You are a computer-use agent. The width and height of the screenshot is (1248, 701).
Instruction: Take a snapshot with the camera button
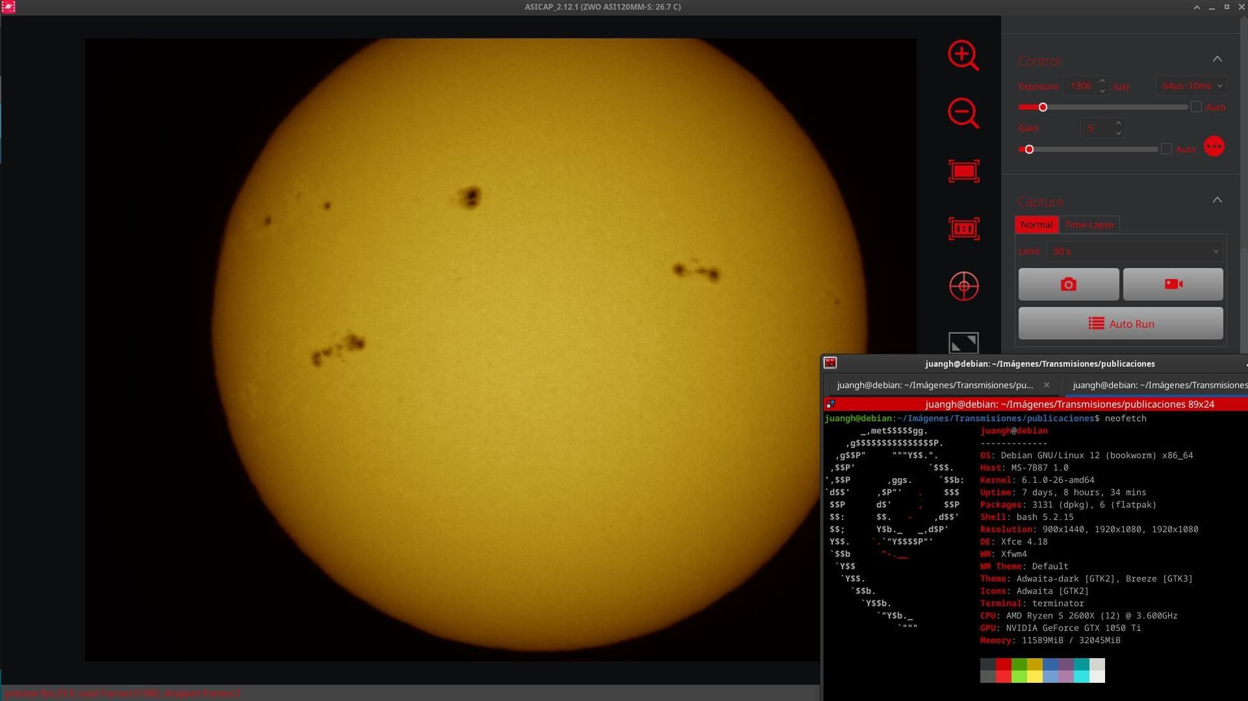tap(1069, 285)
